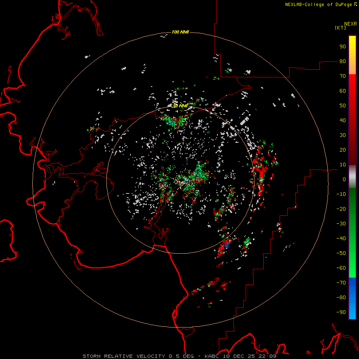The image size is (359, 359).
Task: Click the -10 value on velocity scale
Action: point(341,194)
